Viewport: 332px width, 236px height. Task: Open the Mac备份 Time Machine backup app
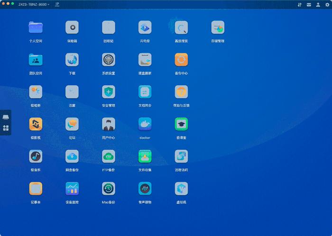pyautogui.click(x=109, y=189)
